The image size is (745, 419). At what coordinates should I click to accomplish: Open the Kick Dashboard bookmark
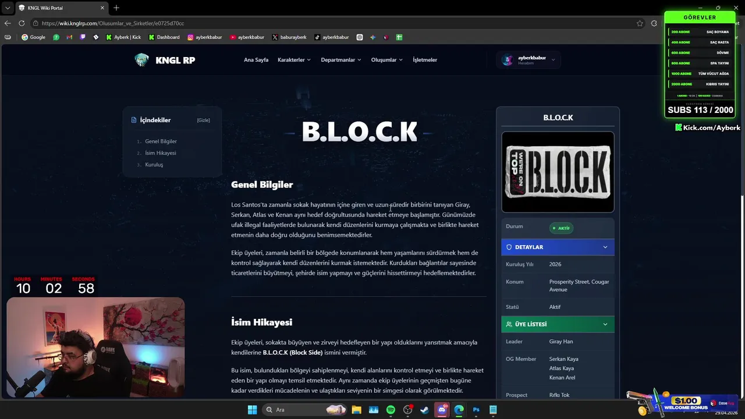pos(164,37)
